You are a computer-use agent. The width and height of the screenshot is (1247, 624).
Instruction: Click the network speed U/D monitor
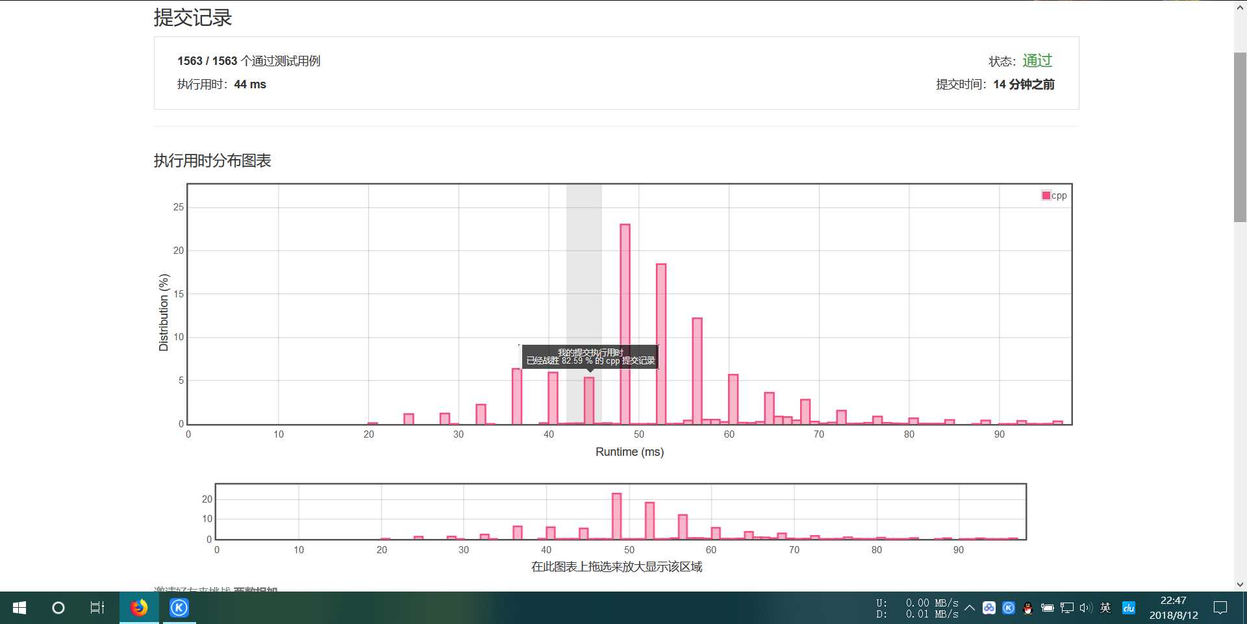point(917,608)
